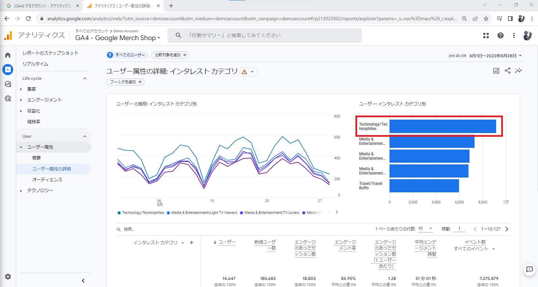Open リアルタイム report
Image resolution: width=538 pixels, height=287 pixels.
click(35, 64)
